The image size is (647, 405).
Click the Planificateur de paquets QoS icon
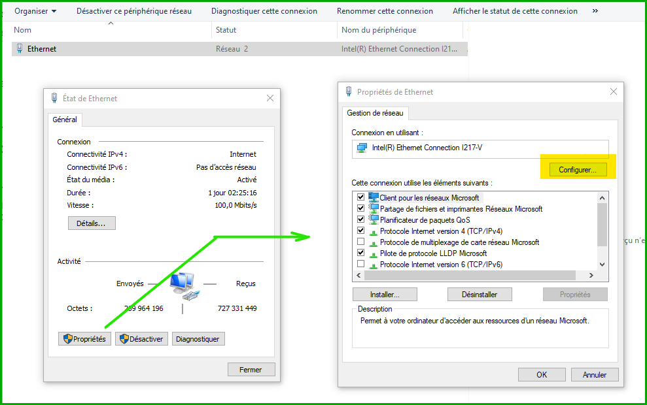374,219
